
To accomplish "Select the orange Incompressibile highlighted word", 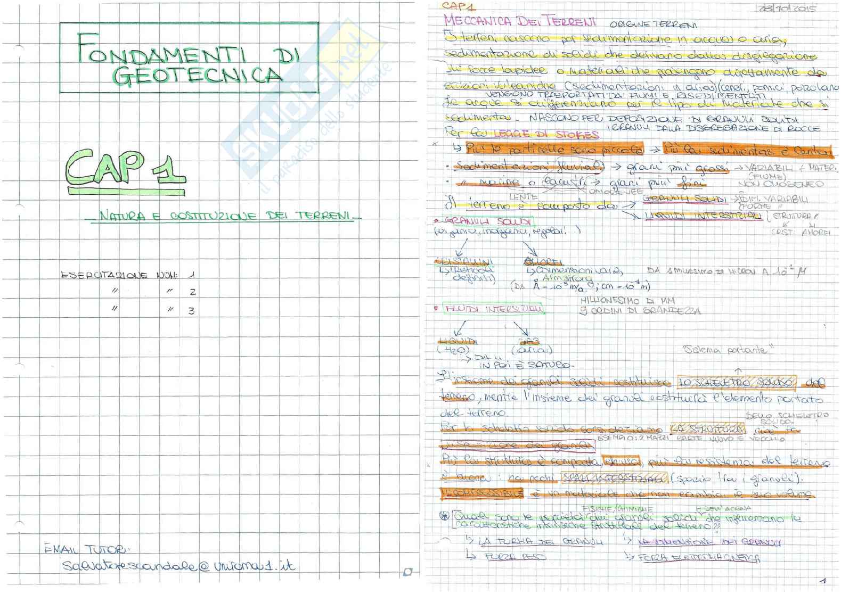I will [482, 493].
